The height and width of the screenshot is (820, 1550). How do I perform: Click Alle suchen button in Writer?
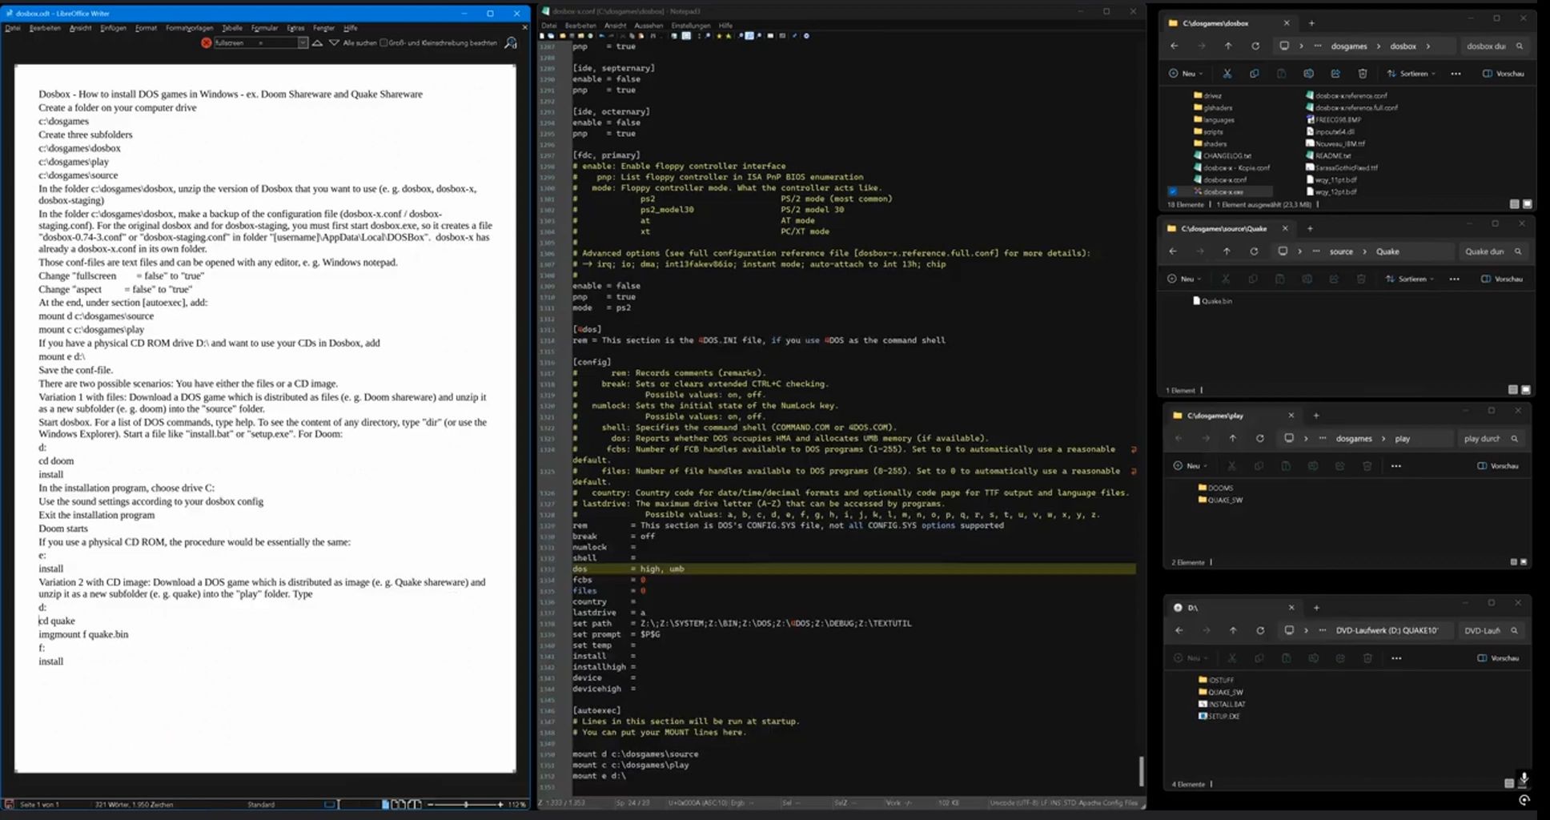tap(359, 42)
